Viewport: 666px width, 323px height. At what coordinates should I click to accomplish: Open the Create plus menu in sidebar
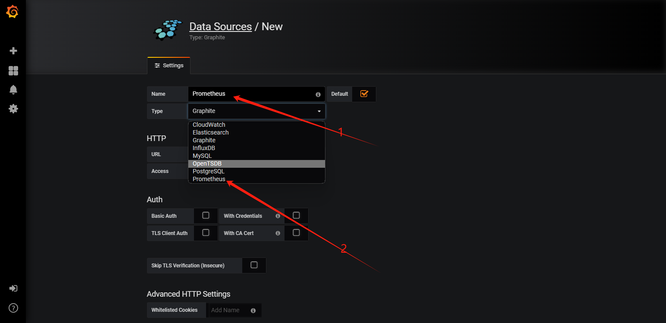[13, 51]
